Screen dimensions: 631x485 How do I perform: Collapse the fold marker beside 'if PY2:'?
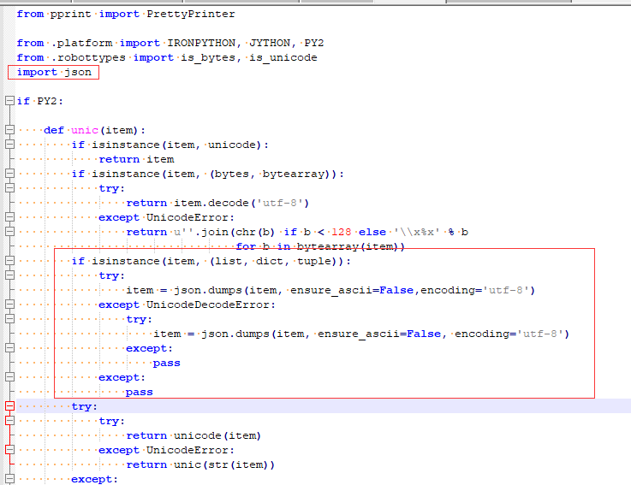(x=9, y=101)
